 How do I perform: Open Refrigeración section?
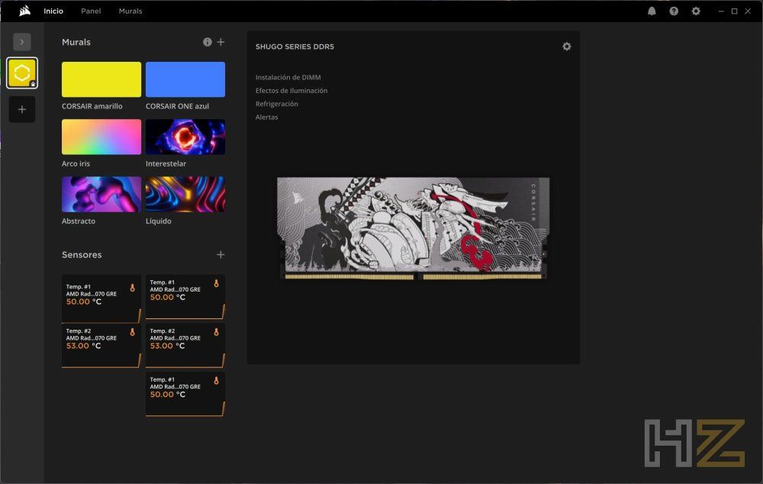(x=277, y=104)
